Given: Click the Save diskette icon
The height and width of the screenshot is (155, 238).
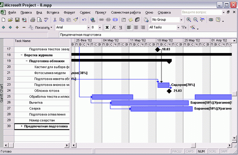Looking at the screenshot, I should click(x=17, y=20).
